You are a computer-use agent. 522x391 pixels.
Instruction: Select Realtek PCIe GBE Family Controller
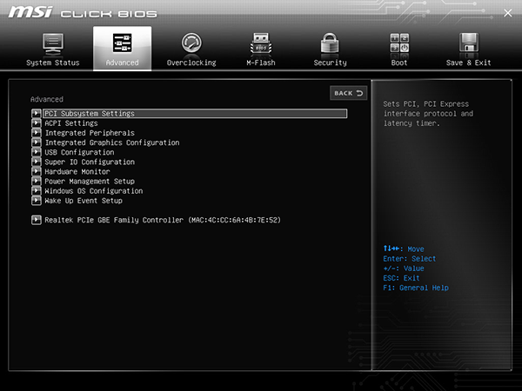tap(162, 221)
